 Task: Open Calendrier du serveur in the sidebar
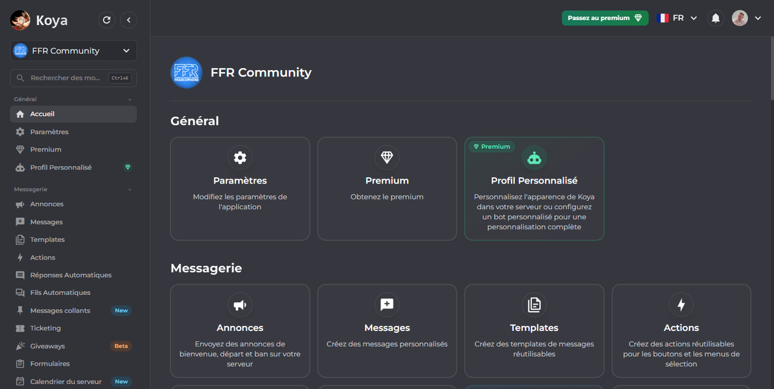(74, 381)
